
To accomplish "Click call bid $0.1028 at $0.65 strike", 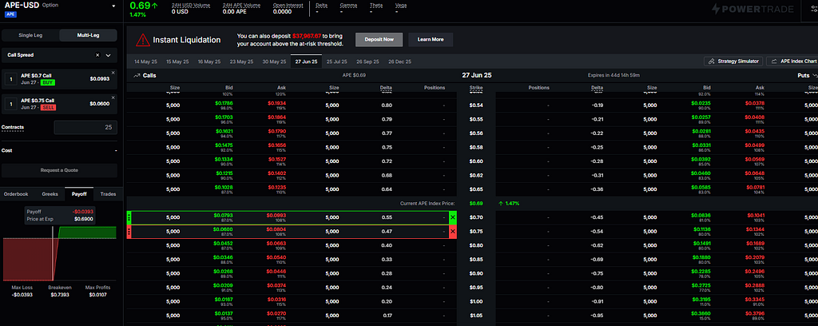I will (x=225, y=188).
